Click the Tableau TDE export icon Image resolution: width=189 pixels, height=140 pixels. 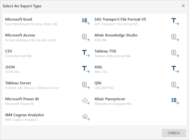click(x=175, y=53)
